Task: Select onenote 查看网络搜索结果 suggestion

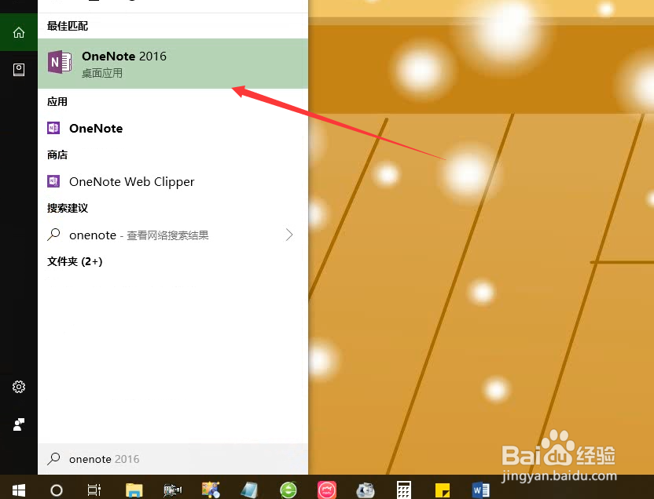Action: (x=173, y=235)
